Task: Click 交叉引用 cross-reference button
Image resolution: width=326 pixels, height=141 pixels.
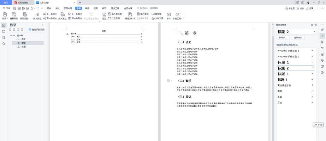Action: click(114, 18)
